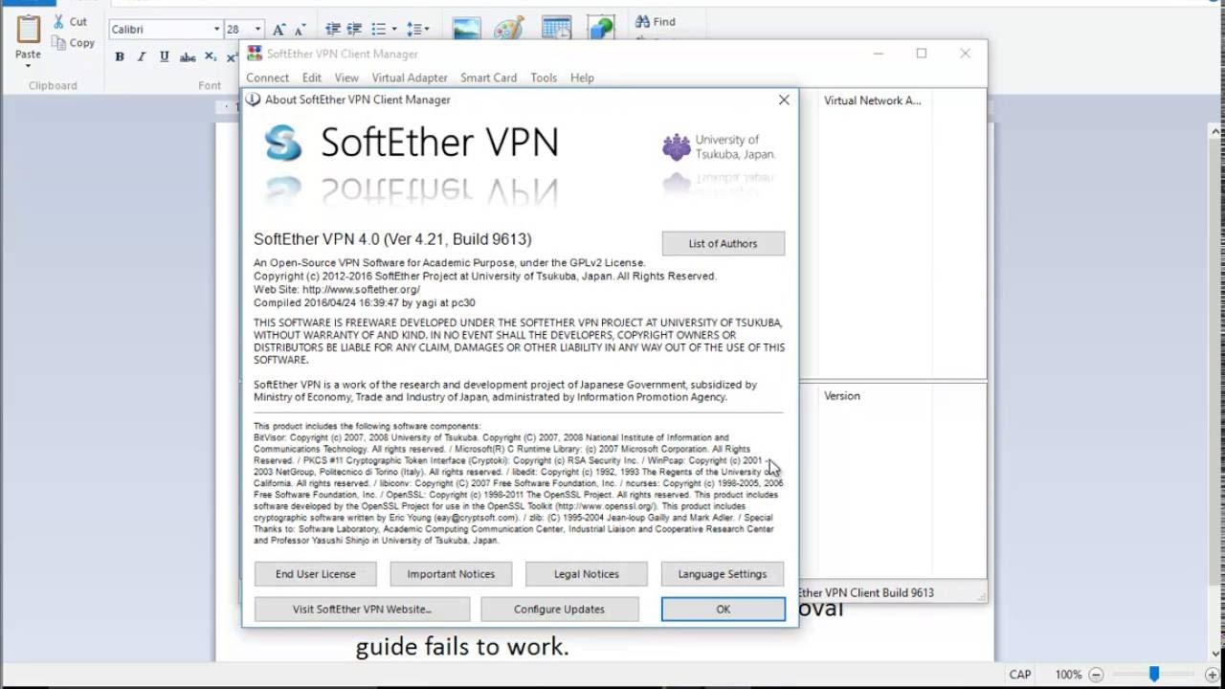Close the About SoftEther VPN dialog
The width and height of the screenshot is (1225, 689).
[x=784, y=100]
